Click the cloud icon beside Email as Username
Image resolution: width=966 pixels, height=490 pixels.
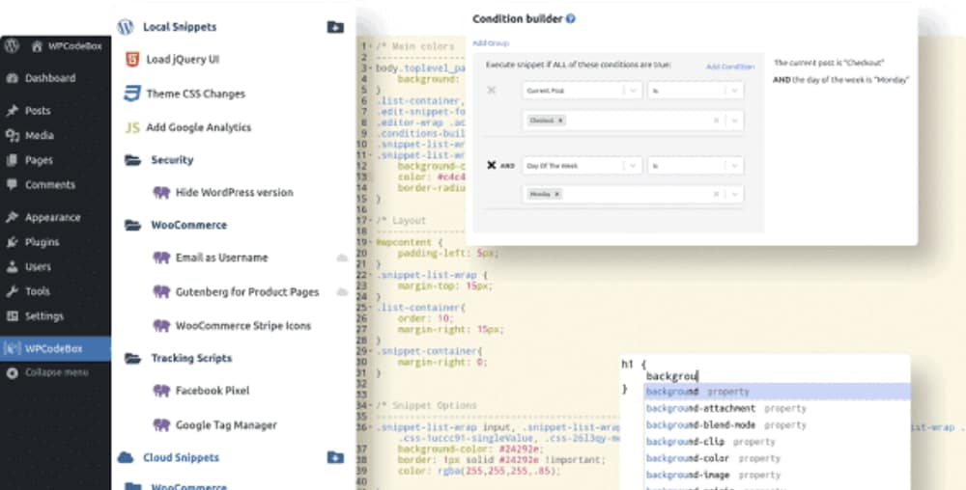point(341,259)
